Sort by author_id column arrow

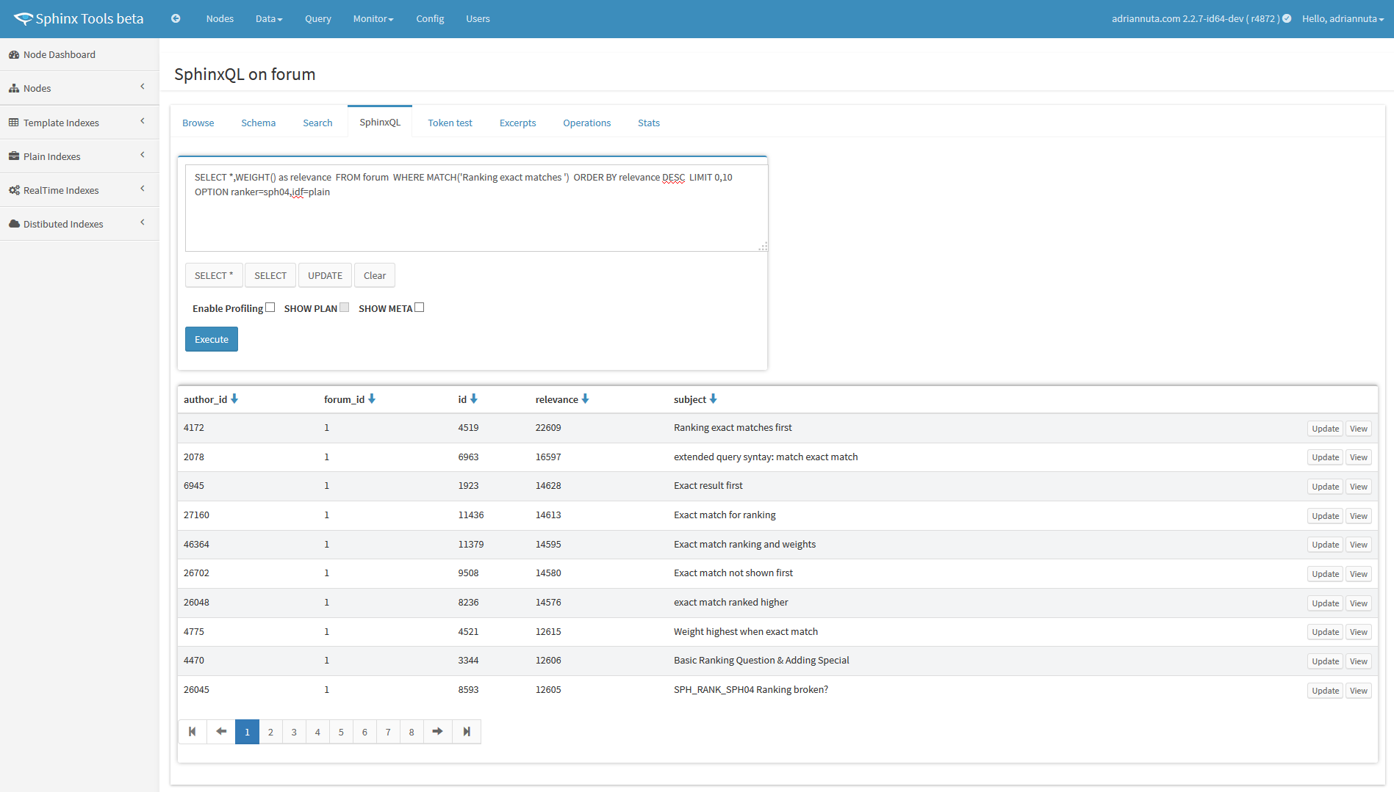coord(234,399)
